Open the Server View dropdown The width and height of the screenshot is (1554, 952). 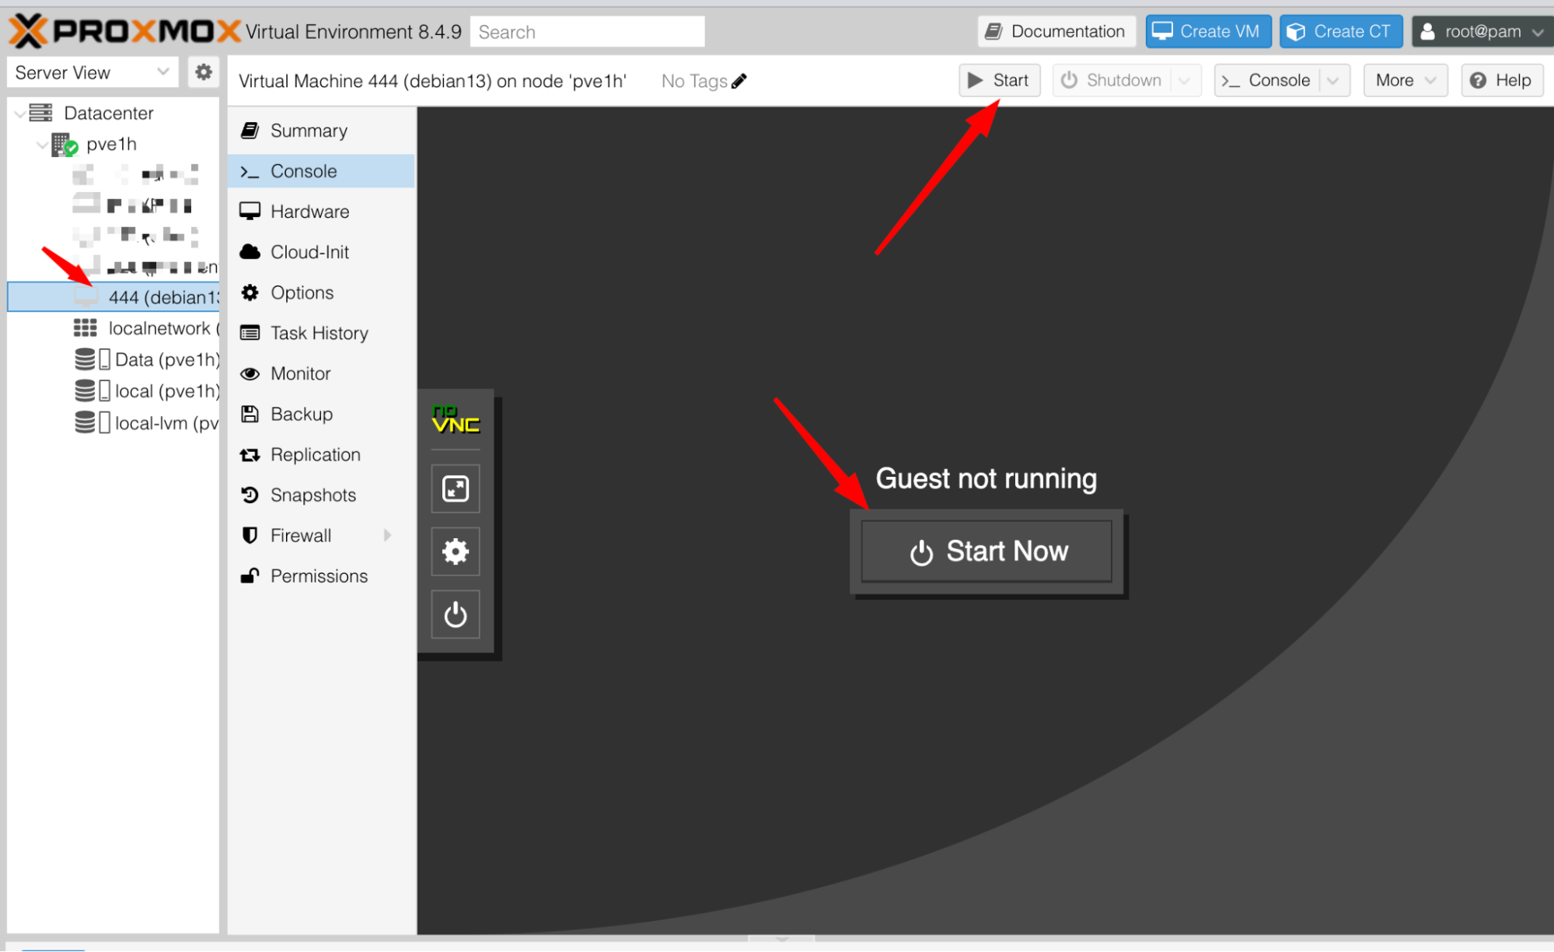[92, 72]
